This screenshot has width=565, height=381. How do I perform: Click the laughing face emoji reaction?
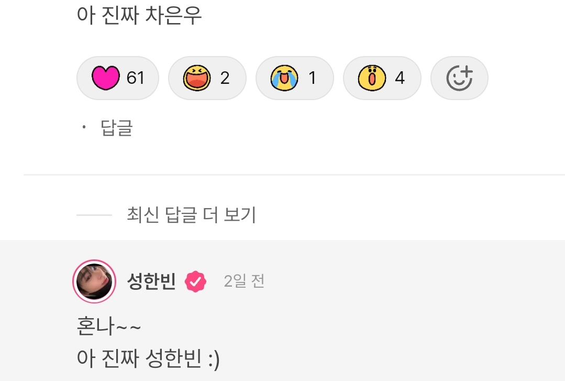coord(197,78)
